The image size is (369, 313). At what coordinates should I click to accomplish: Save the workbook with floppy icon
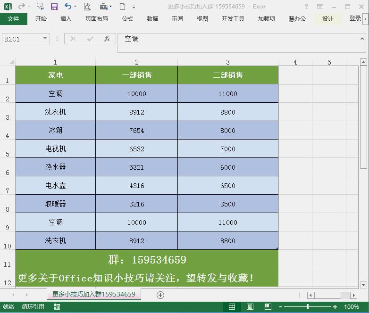point(54,7)
